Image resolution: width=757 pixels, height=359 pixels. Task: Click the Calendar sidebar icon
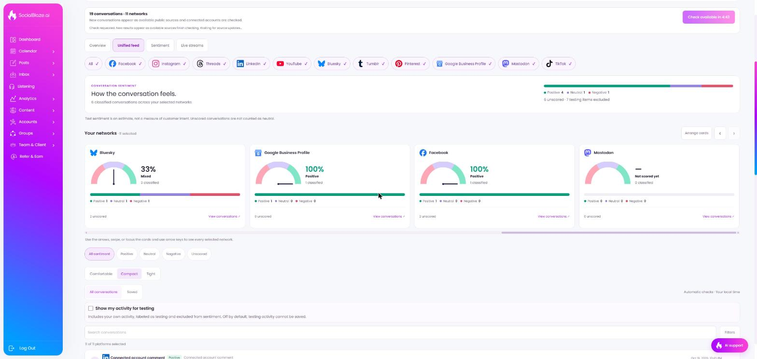(13, 51)
